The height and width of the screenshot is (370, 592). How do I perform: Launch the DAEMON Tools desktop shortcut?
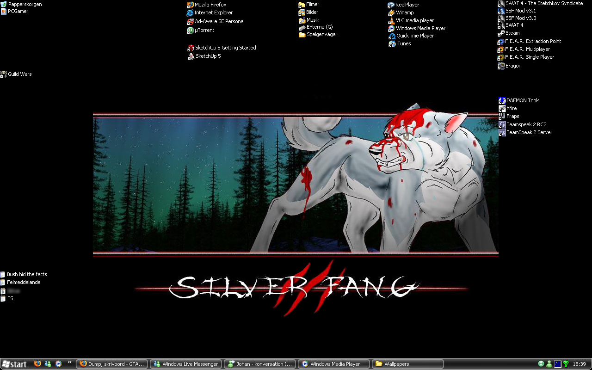519,100
